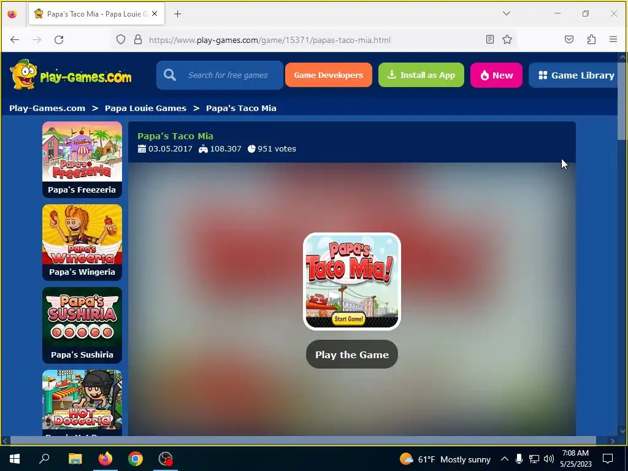Click the padlock site info icon
This screenshot has height=471, width=628.
tap(138, 40)
